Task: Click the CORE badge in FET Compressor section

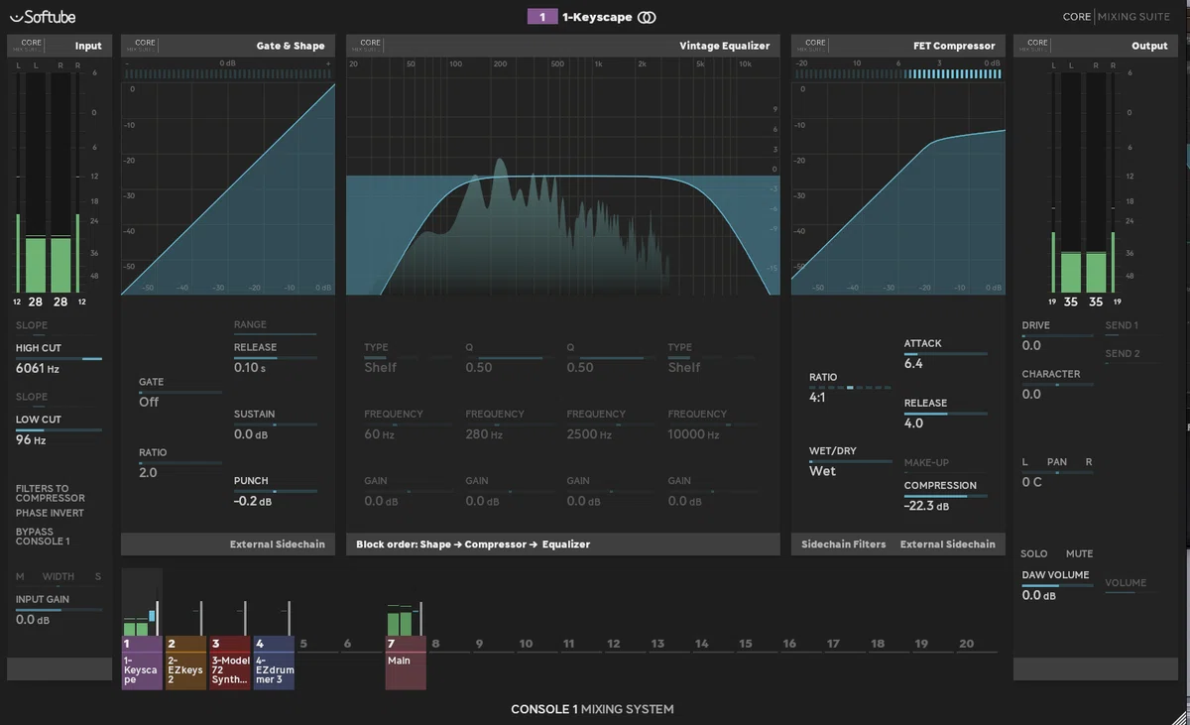Action: pyautogui.click(x=815, y=45)
